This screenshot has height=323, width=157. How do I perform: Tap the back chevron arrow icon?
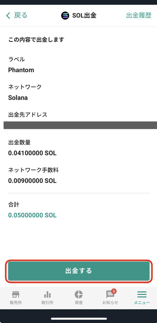(8, 16)
